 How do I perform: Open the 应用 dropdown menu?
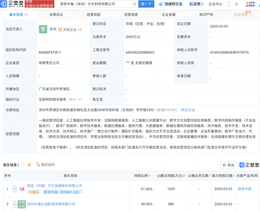pyautogui.click(x=196, y=4)
